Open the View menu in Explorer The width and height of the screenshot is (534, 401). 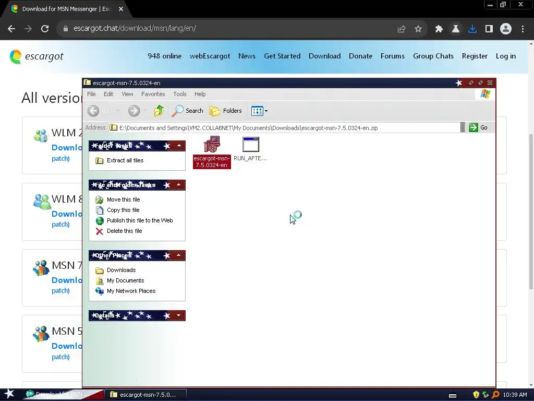(x=127, y=94)
